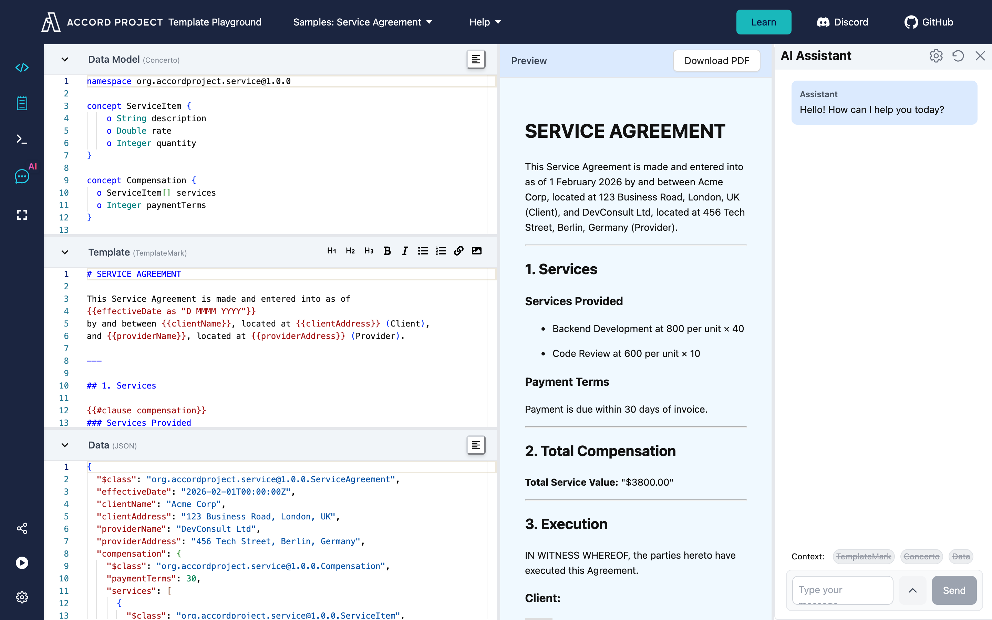Open the GitHub link

929,22
